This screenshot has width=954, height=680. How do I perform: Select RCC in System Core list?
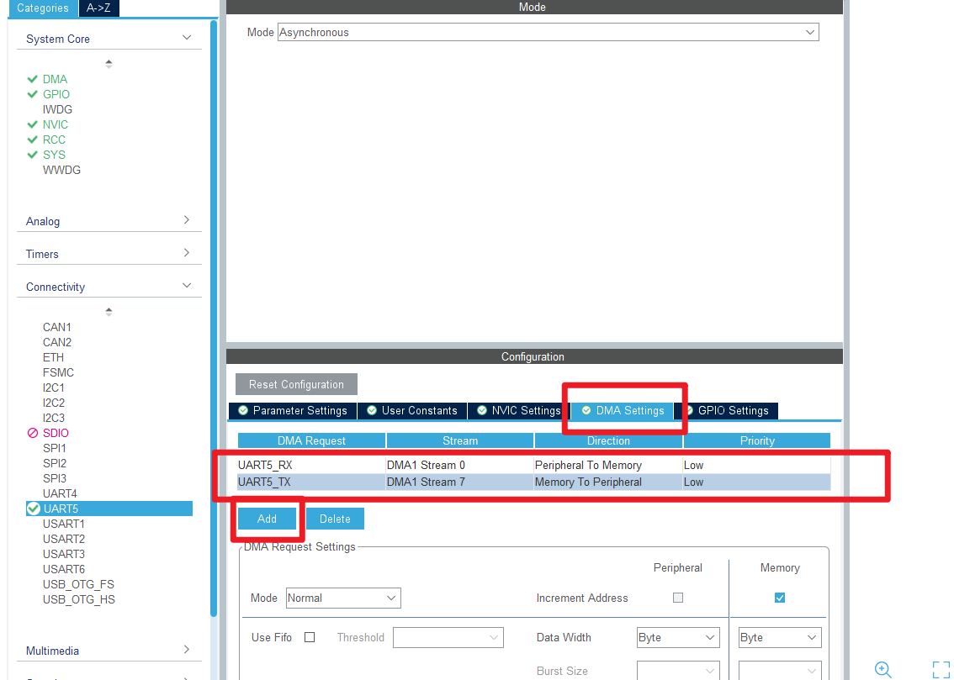54,140
